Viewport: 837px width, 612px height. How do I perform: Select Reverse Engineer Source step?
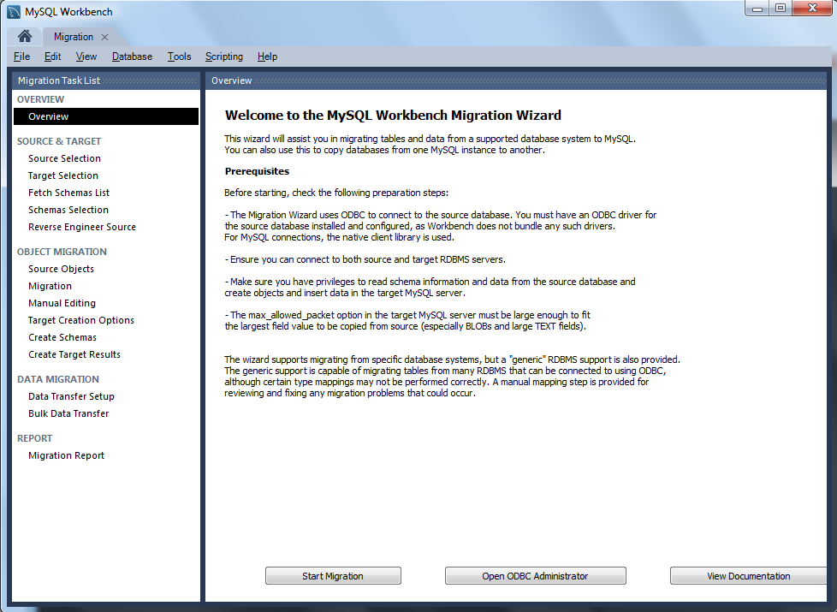pos(82,227)
